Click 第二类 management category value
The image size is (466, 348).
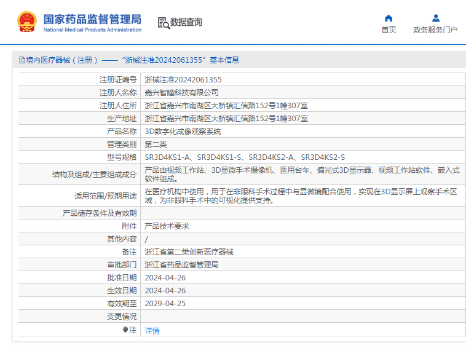coord(156,144)
